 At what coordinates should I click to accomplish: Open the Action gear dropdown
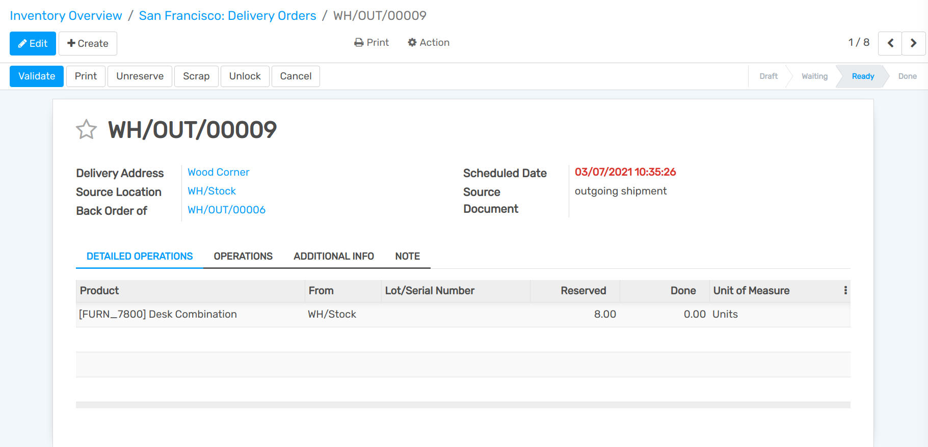coord(428,43)
